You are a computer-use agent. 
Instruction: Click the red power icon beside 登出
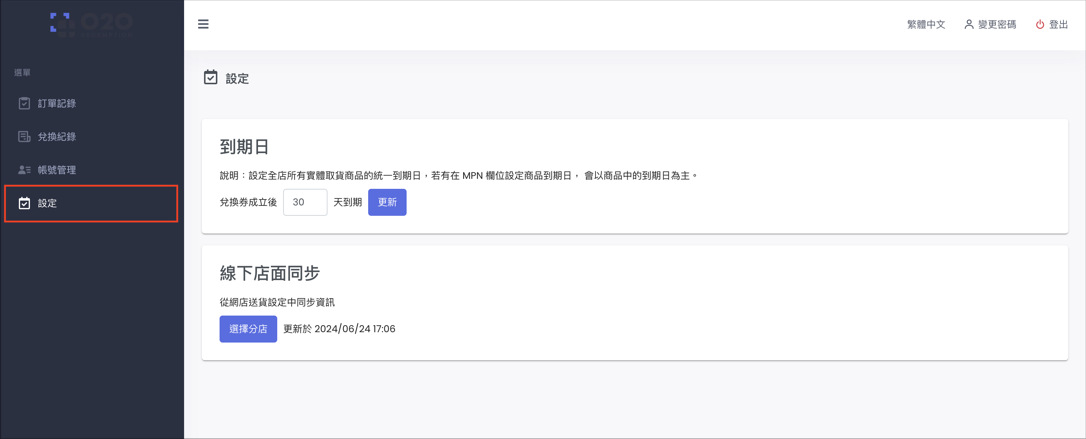pos(1040,24)
